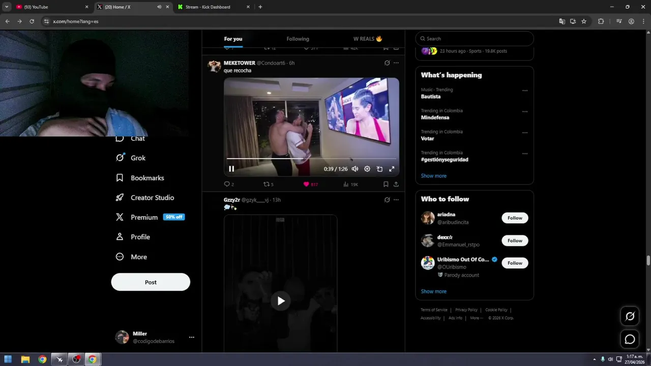Pause the MEKETOWER video
The image size is (651, 366).
231,169
